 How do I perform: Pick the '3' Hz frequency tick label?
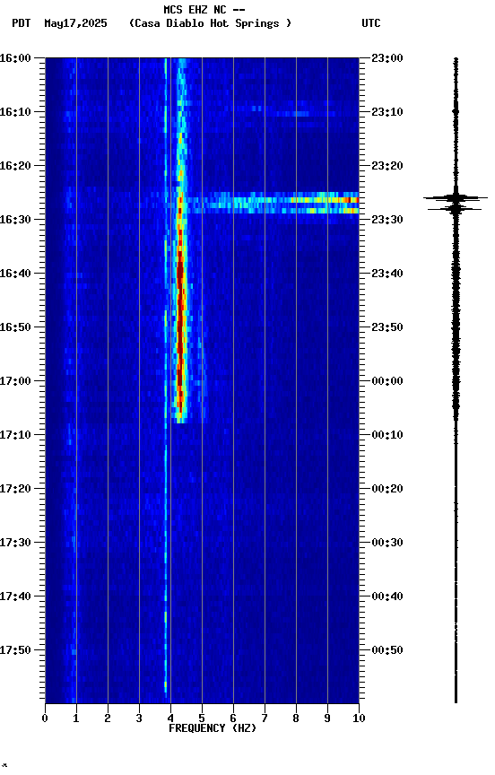coord(139,718)
